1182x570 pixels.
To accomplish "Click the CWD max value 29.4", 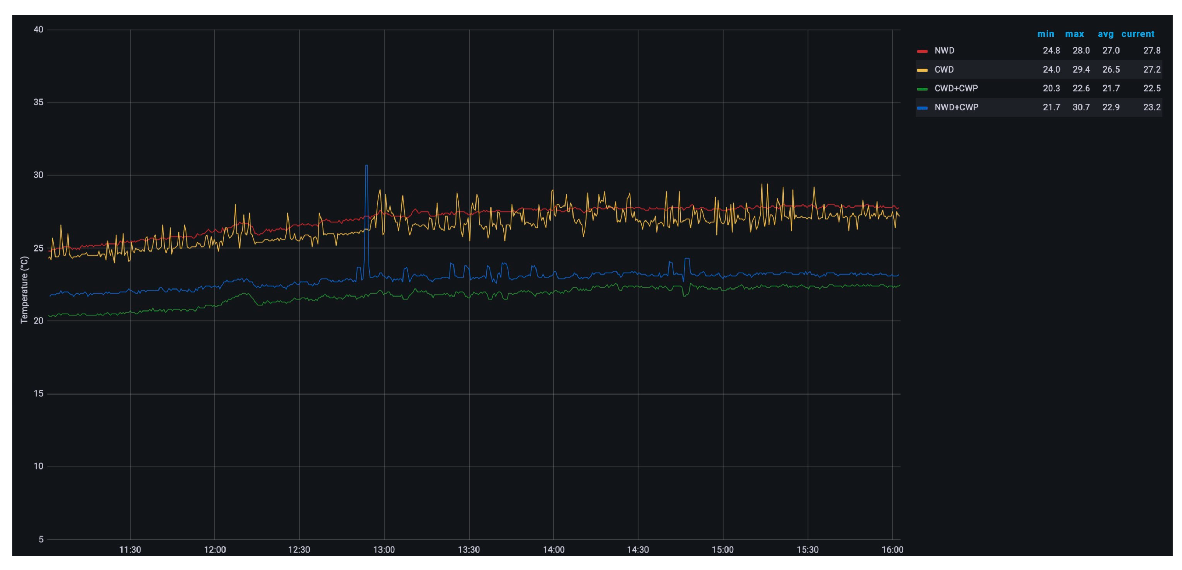I will click(x=1081, y=69).
